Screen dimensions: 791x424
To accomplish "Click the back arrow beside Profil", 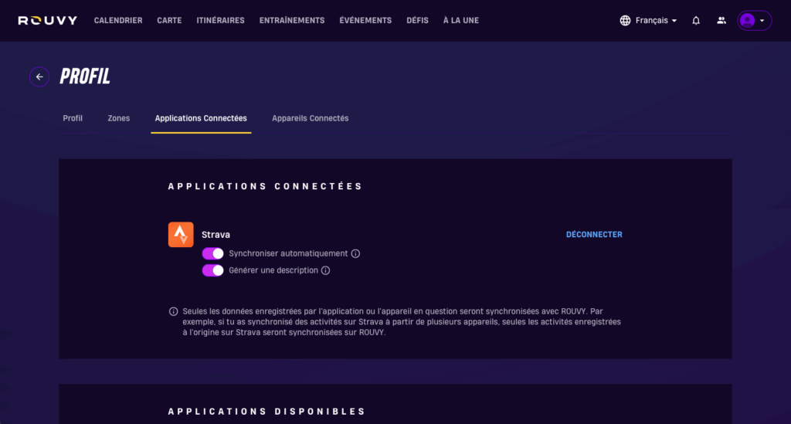I will [x=39, y=76].
